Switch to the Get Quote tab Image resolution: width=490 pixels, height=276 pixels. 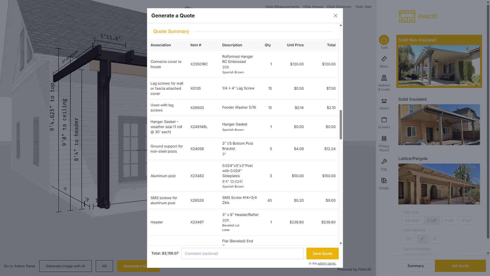[460, 266]
